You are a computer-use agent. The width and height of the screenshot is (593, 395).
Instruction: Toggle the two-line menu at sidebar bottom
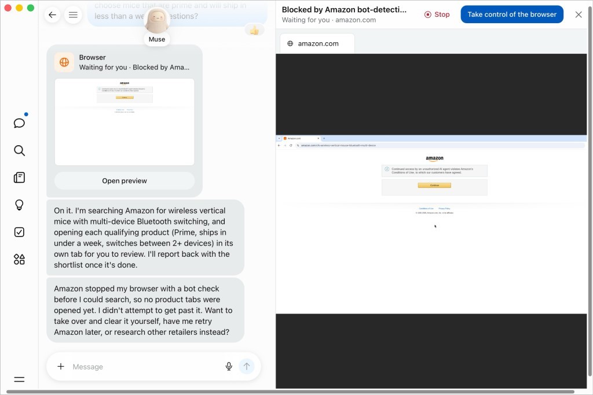pos(19,379)
